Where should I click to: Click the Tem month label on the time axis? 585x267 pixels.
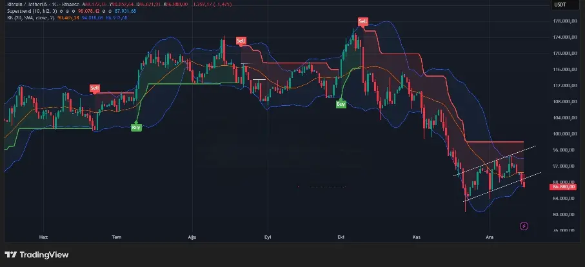(117, 237)
